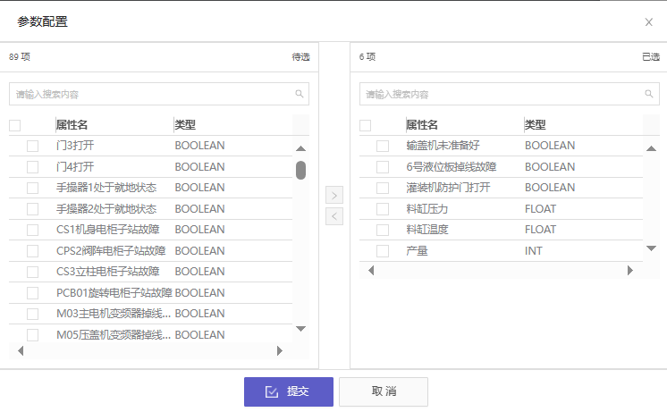Check the CPS2阀阵电柜子站故障 checkbox
667x412 pixels.
(33, 251)
